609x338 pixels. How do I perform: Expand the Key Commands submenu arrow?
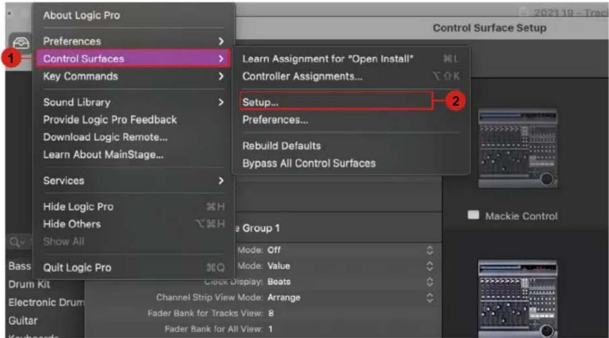pos(221,77)
